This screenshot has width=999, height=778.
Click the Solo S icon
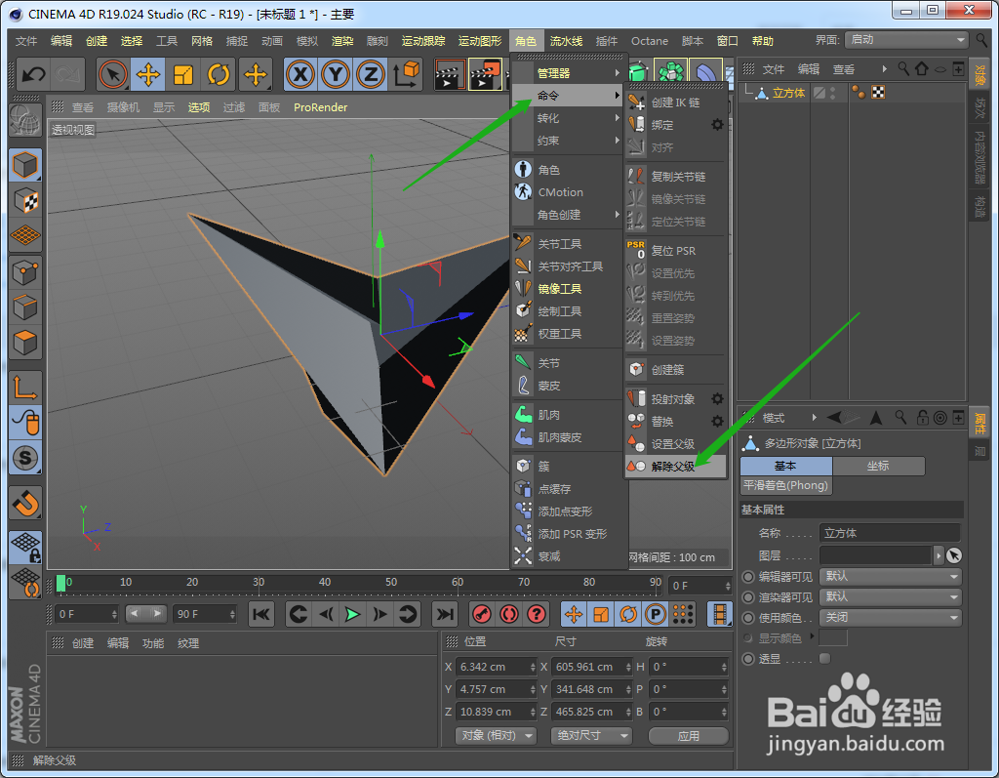(x=25, y=457)
